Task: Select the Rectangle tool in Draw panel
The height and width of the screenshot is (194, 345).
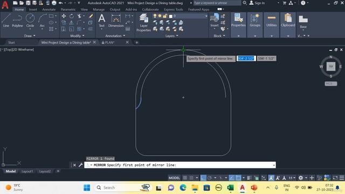Action: tap(51, 16)
